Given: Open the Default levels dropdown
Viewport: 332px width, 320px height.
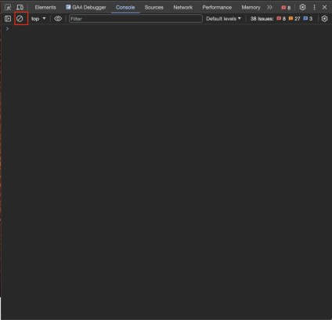Looking at the screenshot, I should tap(223, 19).
